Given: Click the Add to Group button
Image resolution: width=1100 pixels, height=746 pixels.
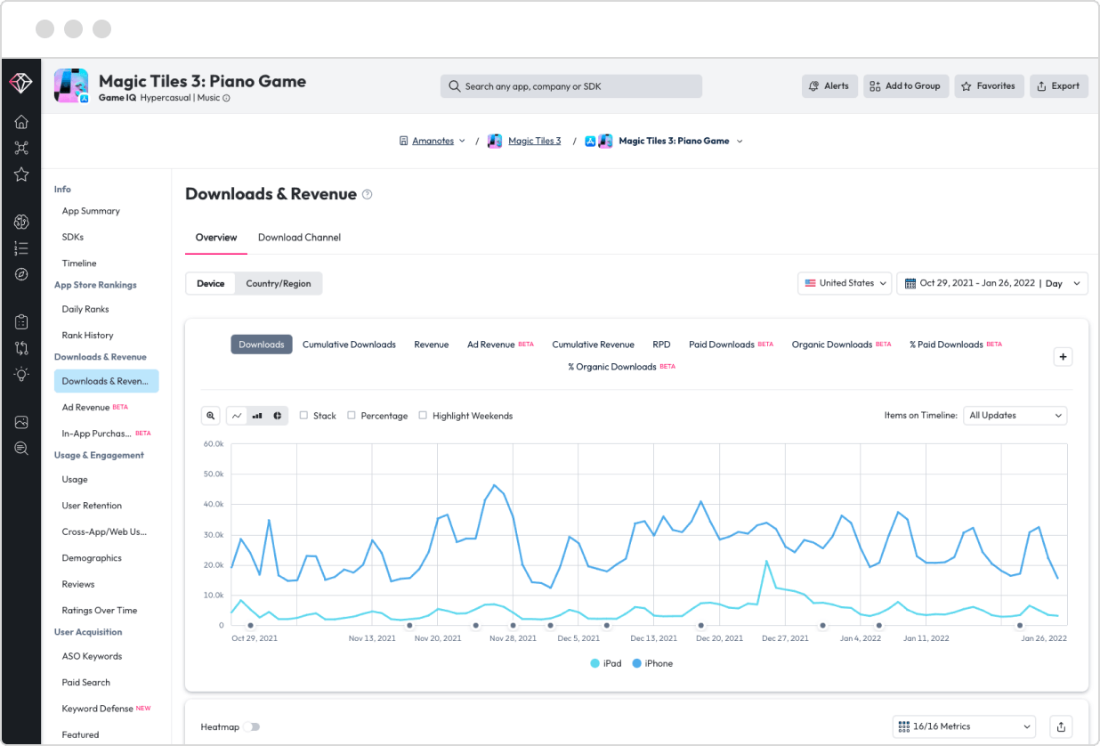Looking at the screenshot, I should (906, 86).
